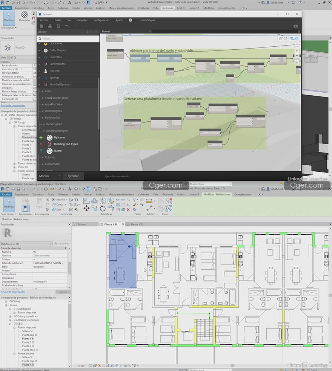Click Editar tipo button in Propiedades

(62, 243)
